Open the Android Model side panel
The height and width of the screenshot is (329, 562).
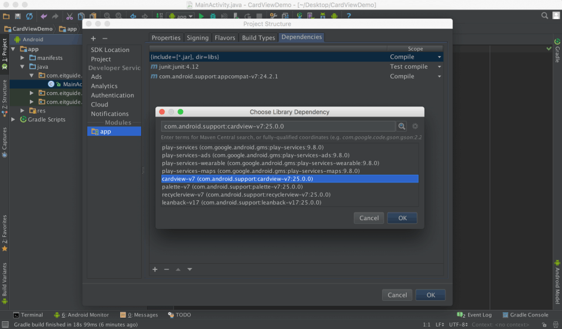tap(557, 282)
